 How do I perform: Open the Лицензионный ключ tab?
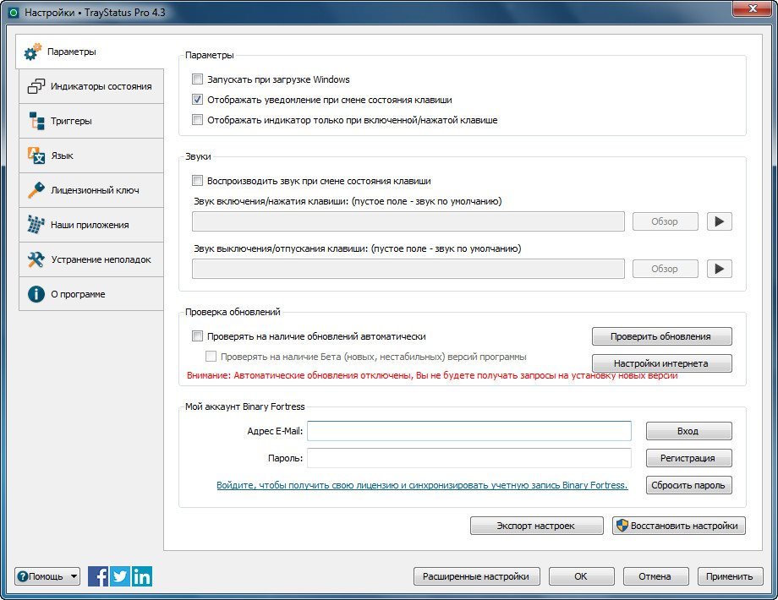91,190
